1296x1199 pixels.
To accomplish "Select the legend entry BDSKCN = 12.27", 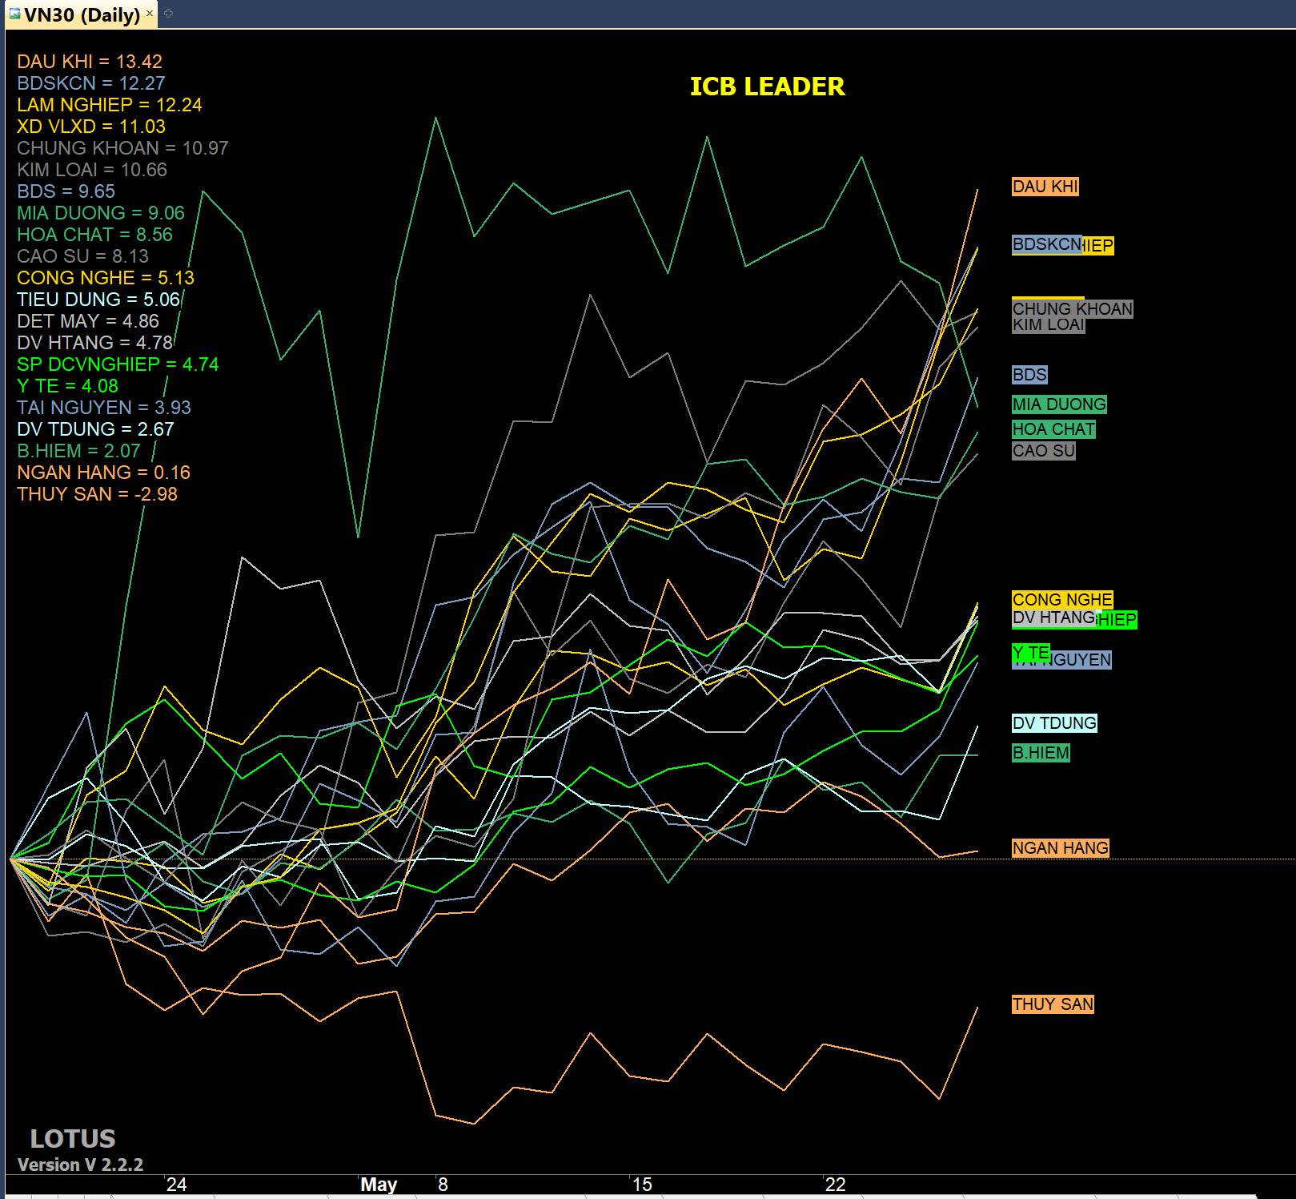I will click(91, 83).
